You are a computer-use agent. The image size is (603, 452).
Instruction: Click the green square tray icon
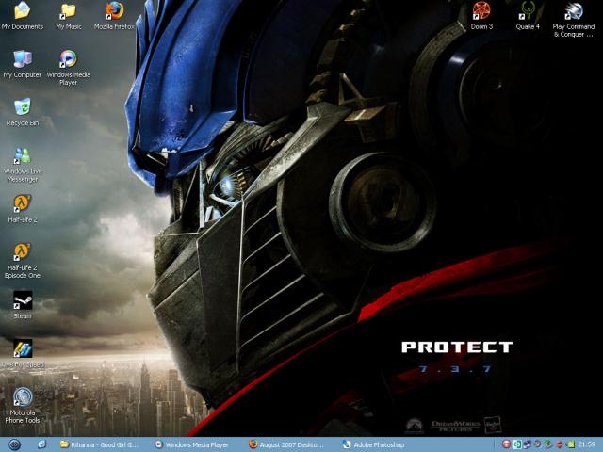point(517,444)
